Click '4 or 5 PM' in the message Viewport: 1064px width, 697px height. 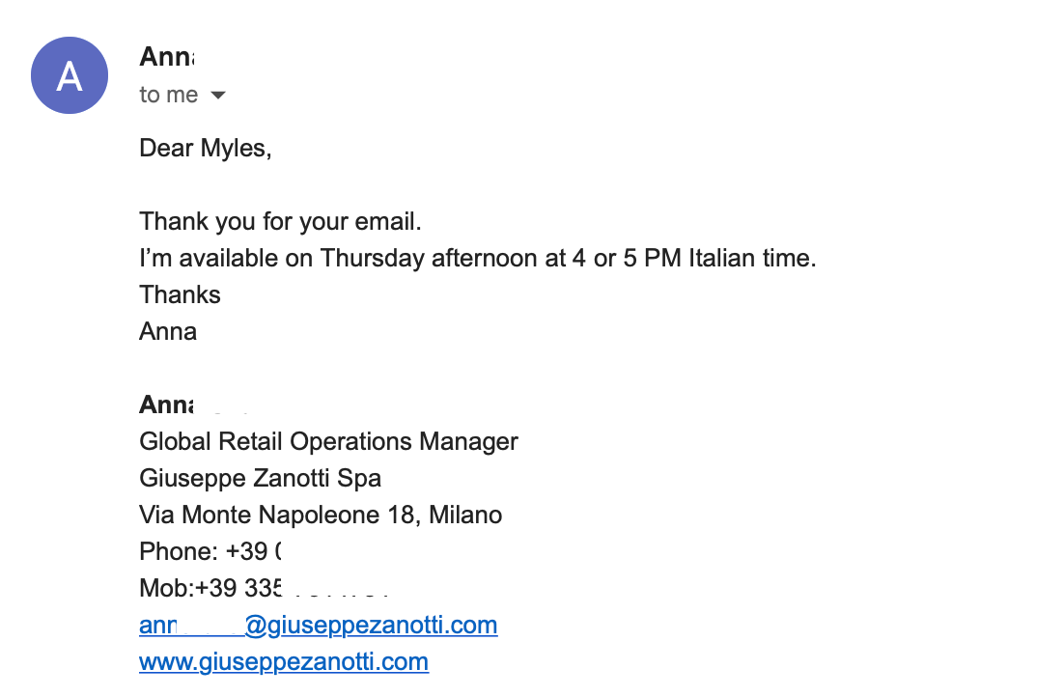pyautogui.click(x=627, y=259)
